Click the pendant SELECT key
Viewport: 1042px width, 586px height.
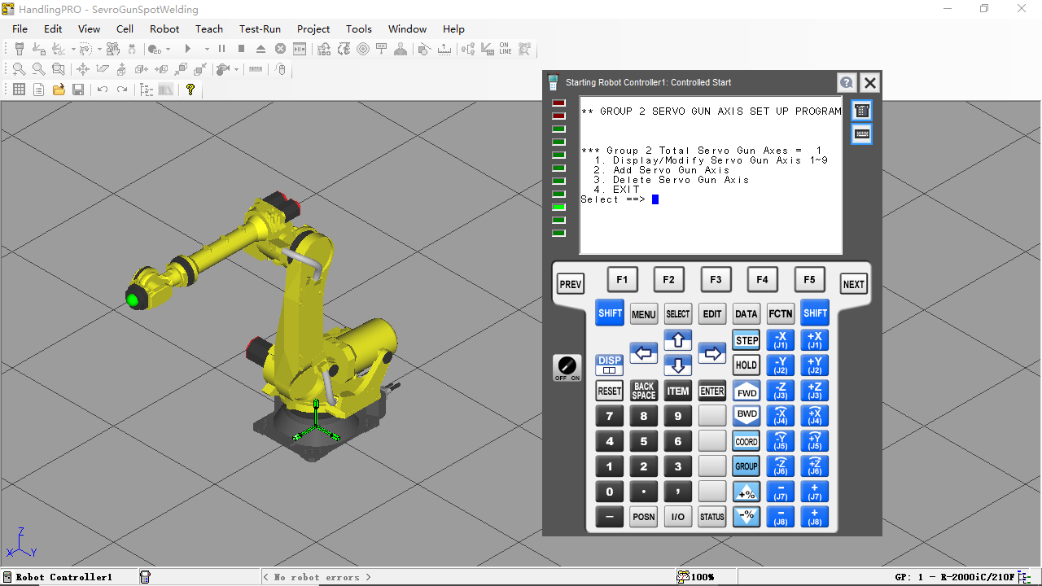pos(678,314)
